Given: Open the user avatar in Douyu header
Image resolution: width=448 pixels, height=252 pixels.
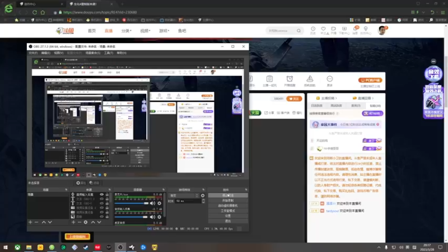Looking at the screenshot, I should (x=382, y=30).
